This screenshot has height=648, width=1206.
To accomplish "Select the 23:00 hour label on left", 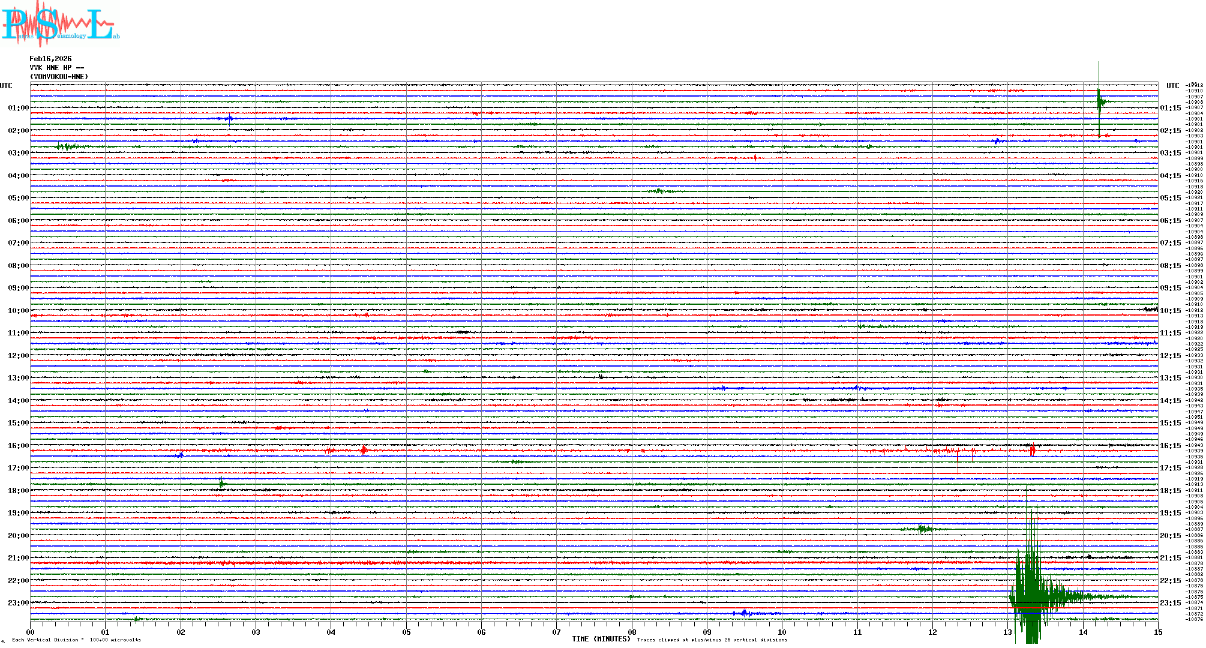I will [18, 603].
